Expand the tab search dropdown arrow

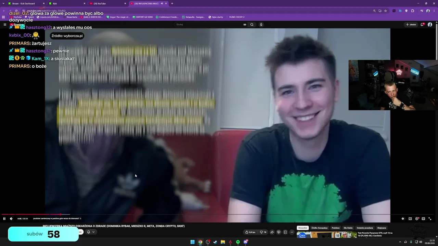(x=3, y=3)
